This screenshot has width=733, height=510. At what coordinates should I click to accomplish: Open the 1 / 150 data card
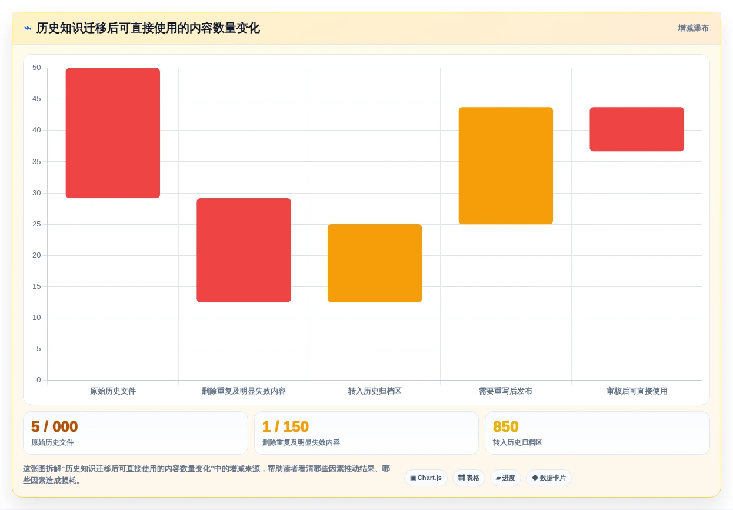tap(366, 433)
